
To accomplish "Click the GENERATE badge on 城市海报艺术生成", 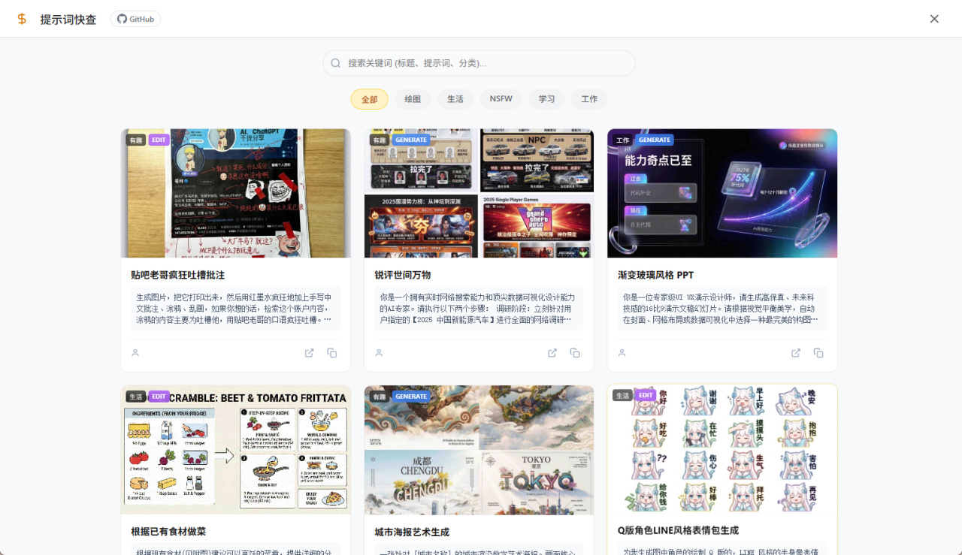I will pos(411,397).
